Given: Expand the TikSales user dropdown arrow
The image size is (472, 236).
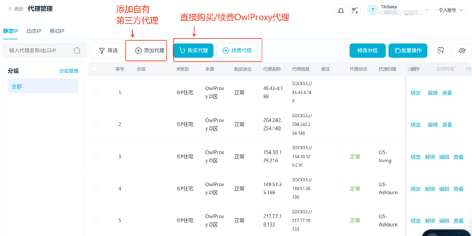Looking at the screenshot, I should (427, 10).
